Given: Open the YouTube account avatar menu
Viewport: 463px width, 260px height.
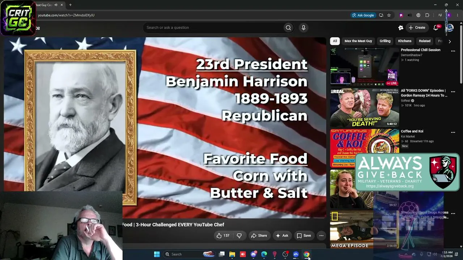Looking at the screenshot, I should tap(450, 27).
